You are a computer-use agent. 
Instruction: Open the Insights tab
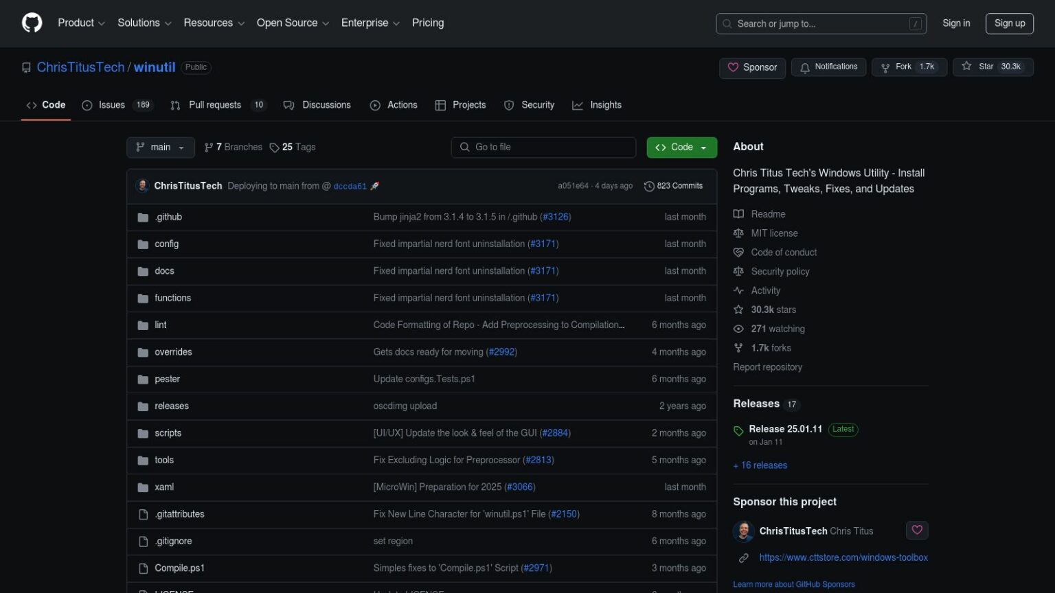597,105
